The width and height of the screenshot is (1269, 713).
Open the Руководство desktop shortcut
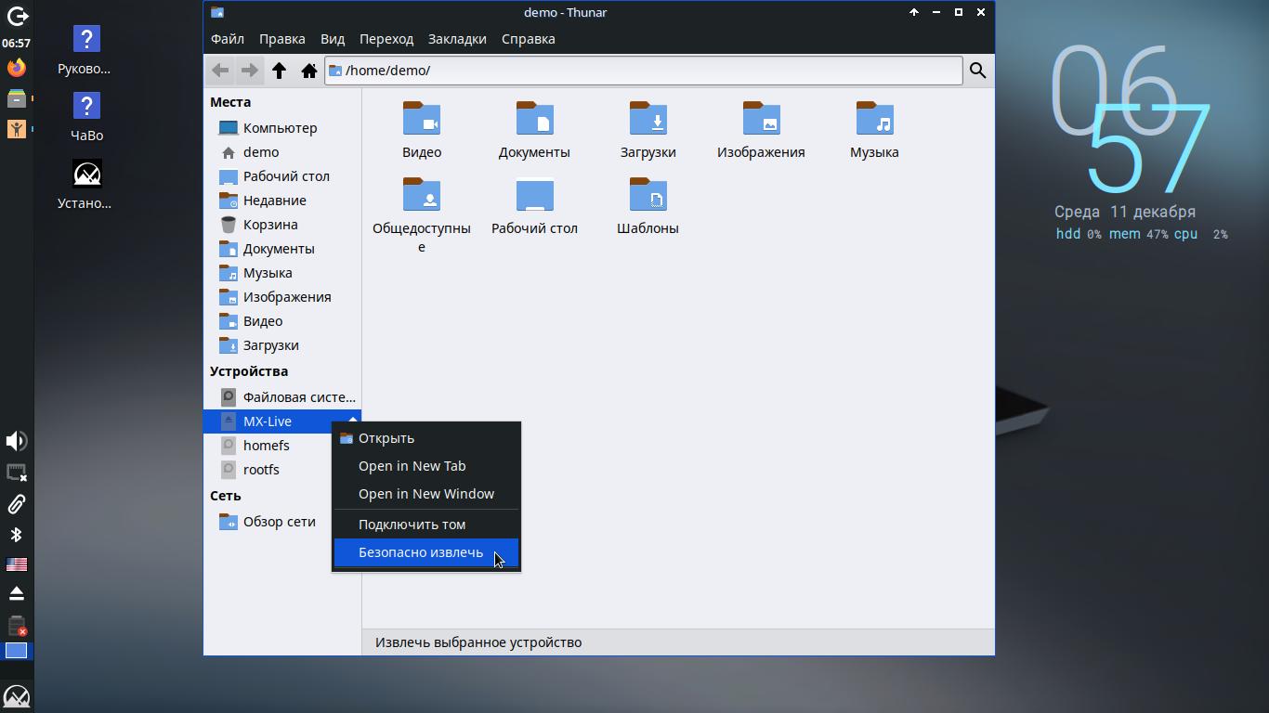pyautogui.click(x=85, y=50)
